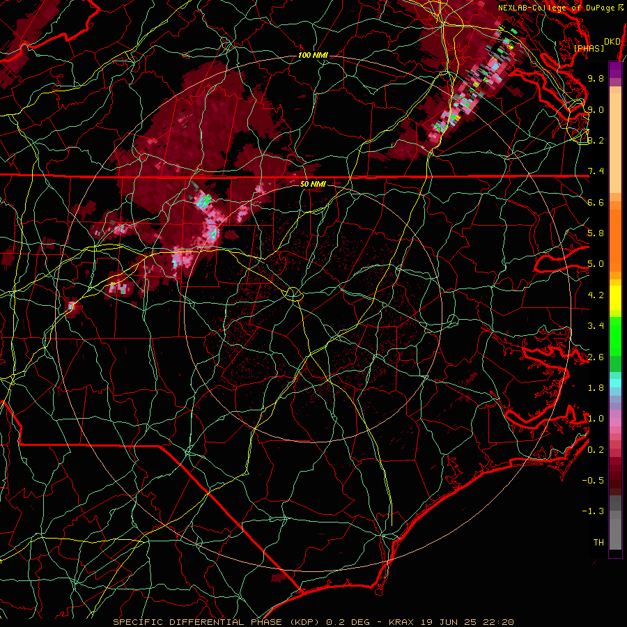Click the 9.0 value on the color scale
Screen dimensions: 627x627
(596, 109)
